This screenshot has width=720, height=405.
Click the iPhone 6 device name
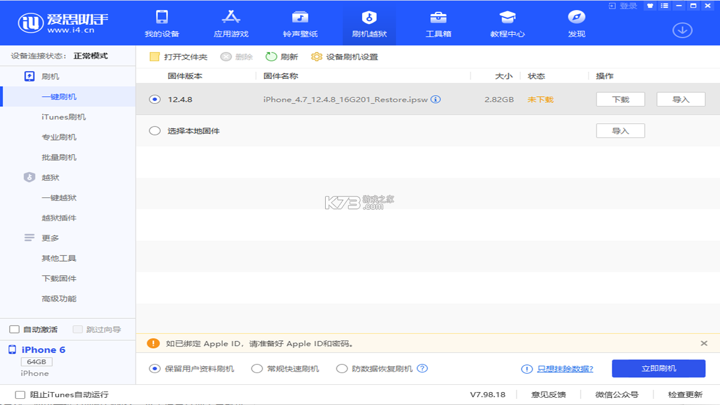coord(43,350)
